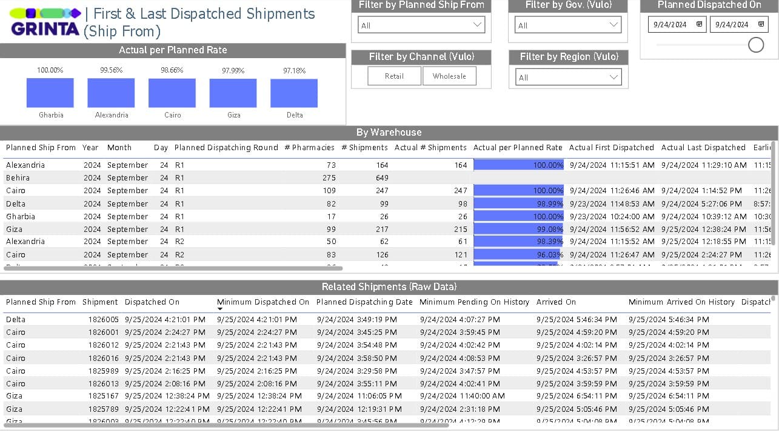
Task: Sort By Warehouse by Planned Ship From
Action: point(41,147)
